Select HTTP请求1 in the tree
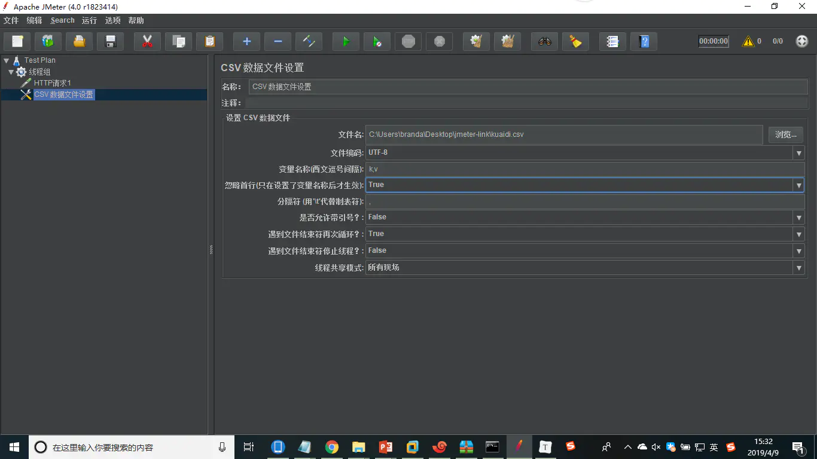 tap(52, 83)
